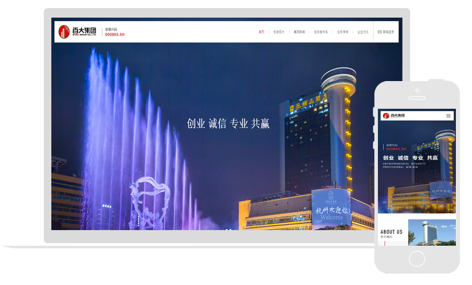Go to 集团新闻 news section
The height and width of the screenshot is (285, 472).
point(299,32)
